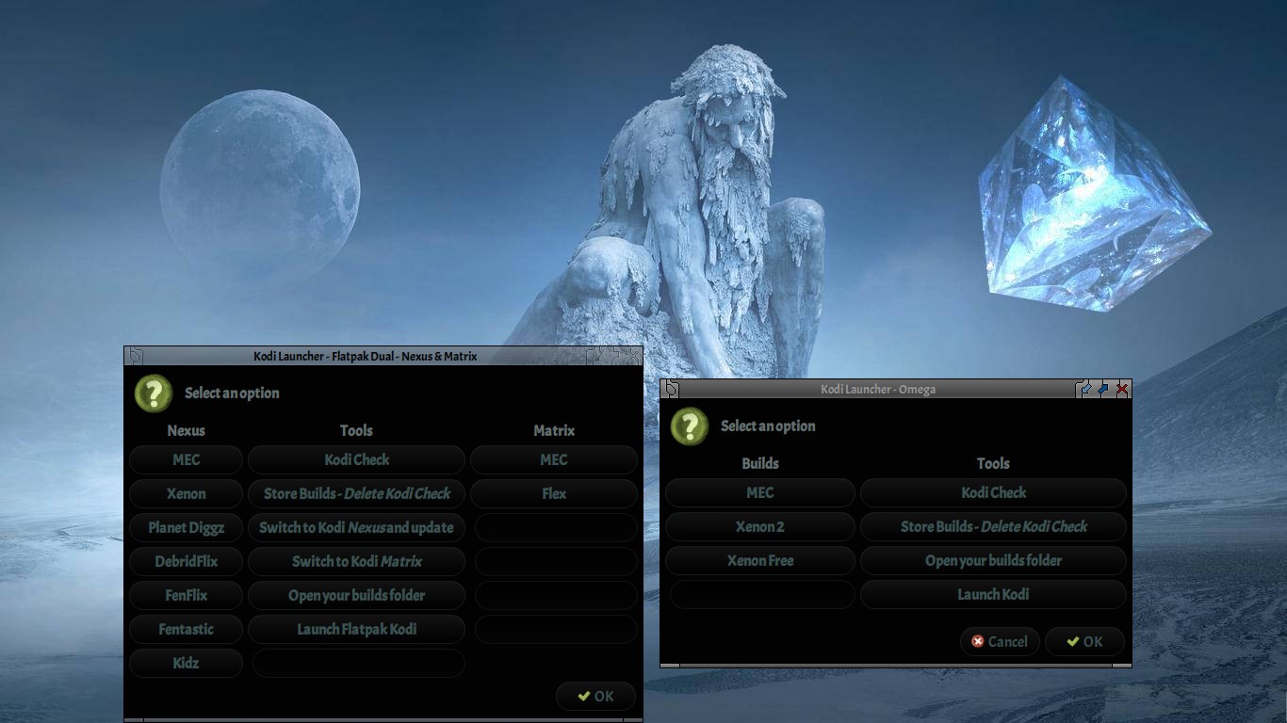Image resolution: width=1287 pixels, height=723 pixels.
Task: Open window menu icon of Omega launcher
Action: 671,389
